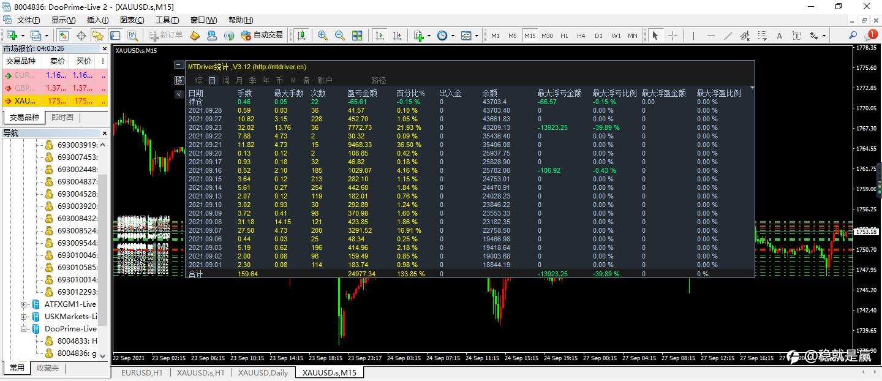Switch to the XAUUSD,Daily chart tab
This screenshot has height=381, width=882.
point(263,372)
